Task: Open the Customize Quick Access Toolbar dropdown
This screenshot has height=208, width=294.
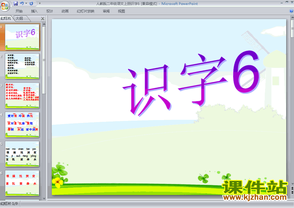Action: click(40, 3)
